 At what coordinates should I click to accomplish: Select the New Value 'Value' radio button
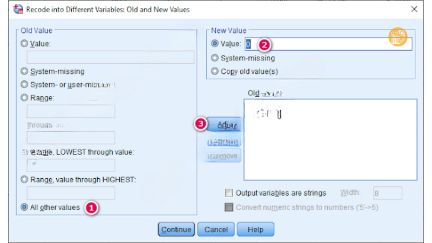[215, 44]
